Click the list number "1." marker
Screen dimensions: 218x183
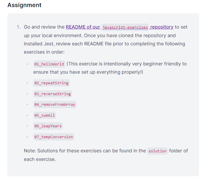point(19,27)
